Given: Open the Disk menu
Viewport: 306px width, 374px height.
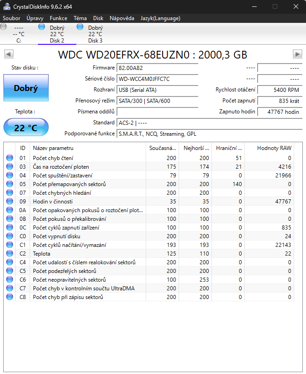Looking at the screenshot, I should pos(98,18).
